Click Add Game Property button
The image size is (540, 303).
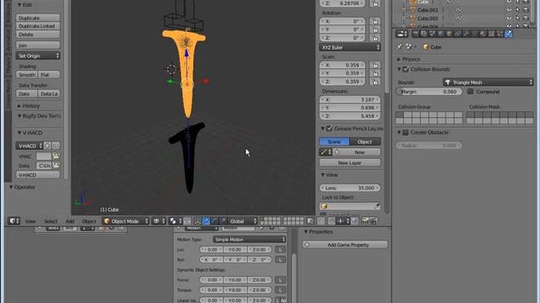point(345,245)
